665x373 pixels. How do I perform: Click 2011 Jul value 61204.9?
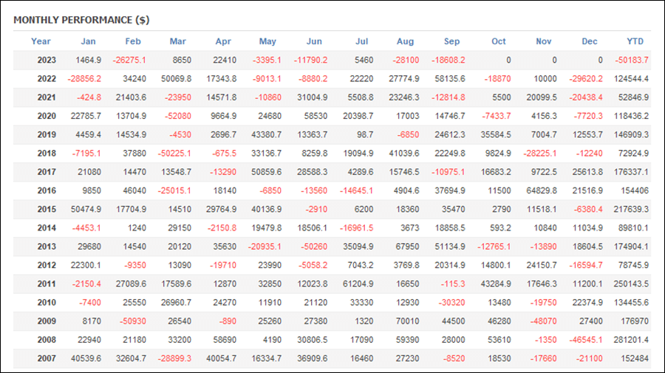tap(358, 284)
